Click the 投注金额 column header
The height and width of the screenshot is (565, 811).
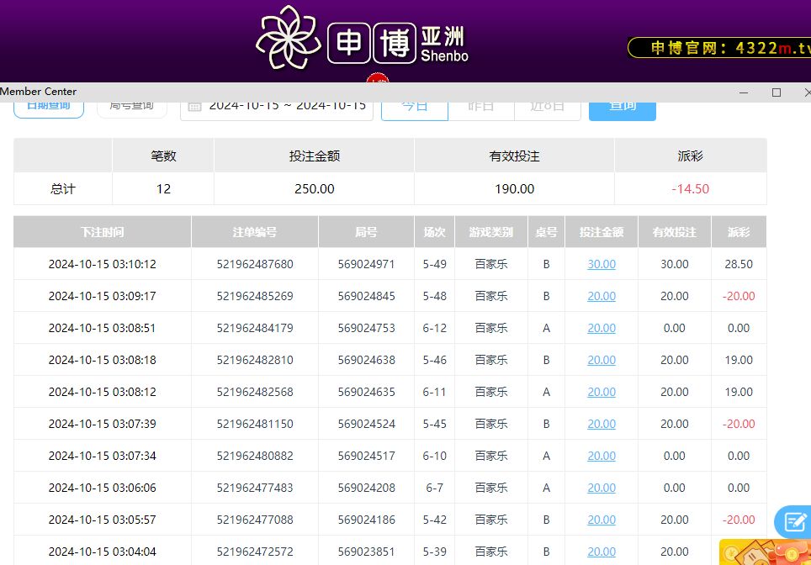tap(602, 232)
